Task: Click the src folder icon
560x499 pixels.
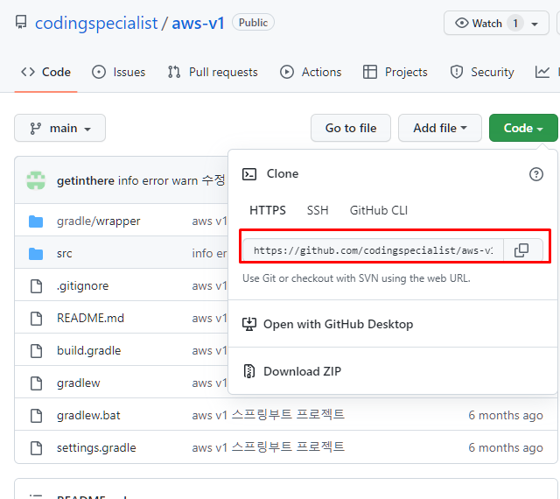Action: tap(36, 254)
